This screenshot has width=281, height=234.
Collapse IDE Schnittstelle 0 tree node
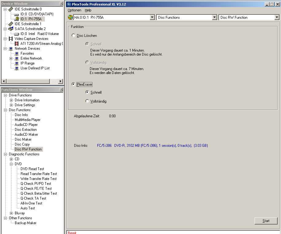(x=5, y=9)
